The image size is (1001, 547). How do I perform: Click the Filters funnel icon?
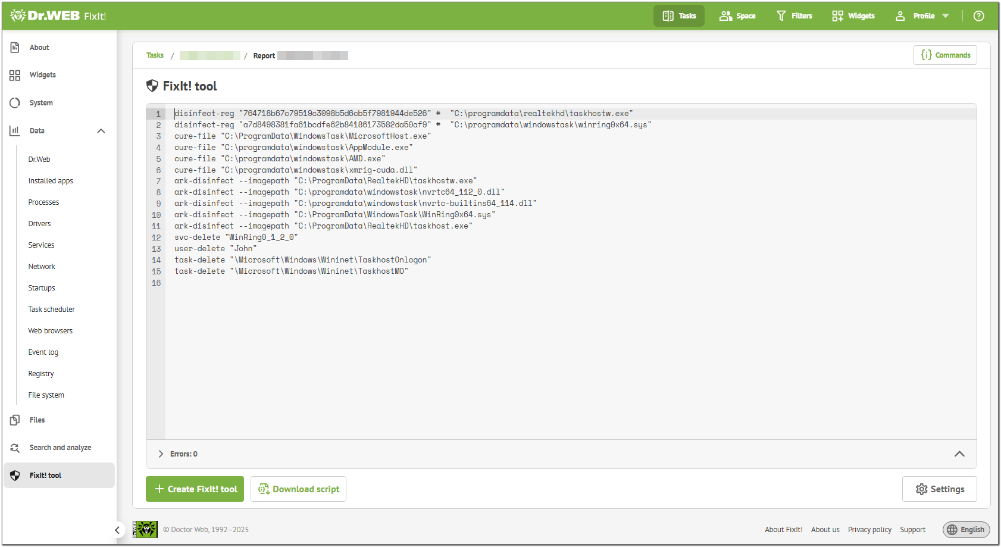[x=780, y=15]
